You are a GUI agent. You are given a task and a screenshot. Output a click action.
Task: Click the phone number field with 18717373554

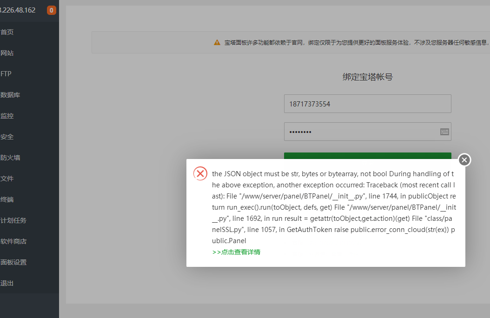click(367, 104)
